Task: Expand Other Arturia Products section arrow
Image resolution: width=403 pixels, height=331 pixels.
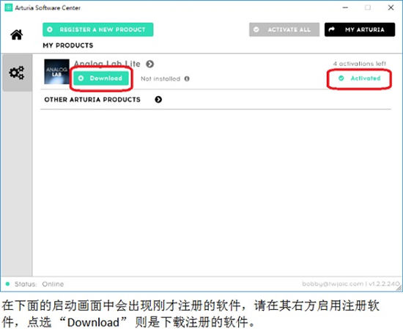Action: 158,99
